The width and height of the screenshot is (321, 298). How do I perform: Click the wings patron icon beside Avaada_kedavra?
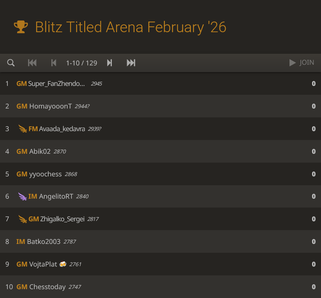[x=23, y=129]
